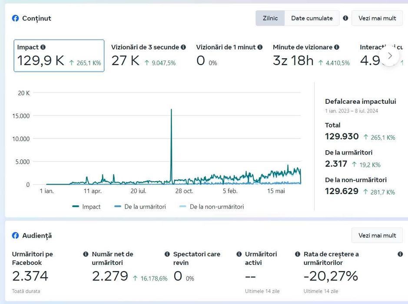Click info icon left of Urmăritori activi
This screenshot has width=408, height=304.
pos(239,254)
